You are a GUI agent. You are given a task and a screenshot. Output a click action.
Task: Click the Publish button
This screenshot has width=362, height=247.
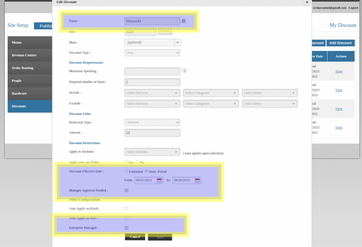click(43, 26)
